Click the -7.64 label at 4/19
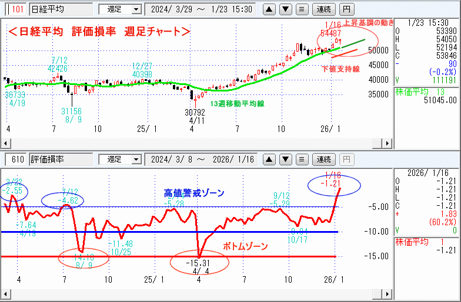The width and height of the screenshot is (461, 302). pyautogui.click(x=26, y=225)
